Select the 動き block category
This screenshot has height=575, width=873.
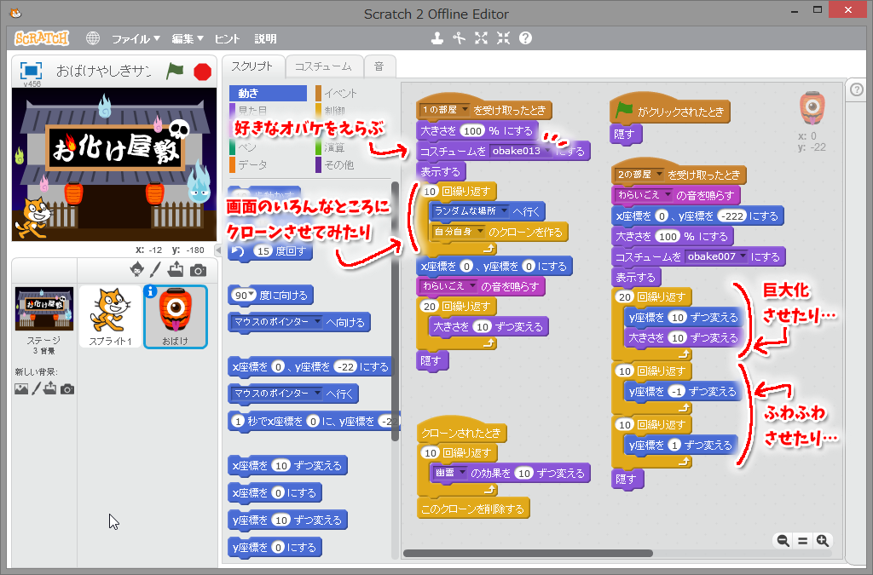267,93
